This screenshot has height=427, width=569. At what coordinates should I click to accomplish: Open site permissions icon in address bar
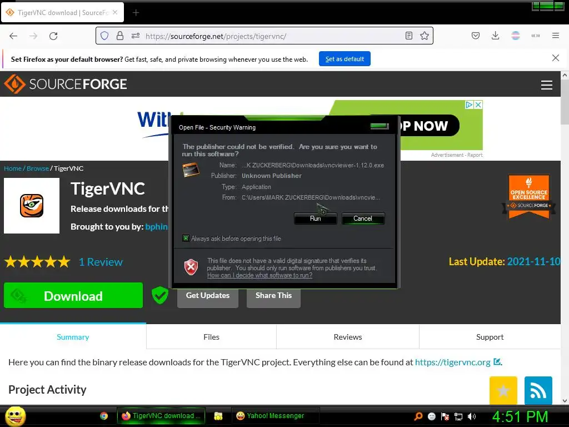click(136, 36)
